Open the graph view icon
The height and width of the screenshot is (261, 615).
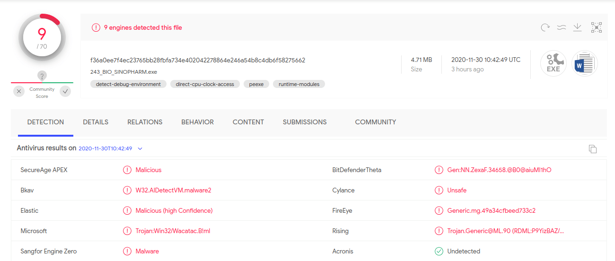pyautogui.click(x=596, y=27)
